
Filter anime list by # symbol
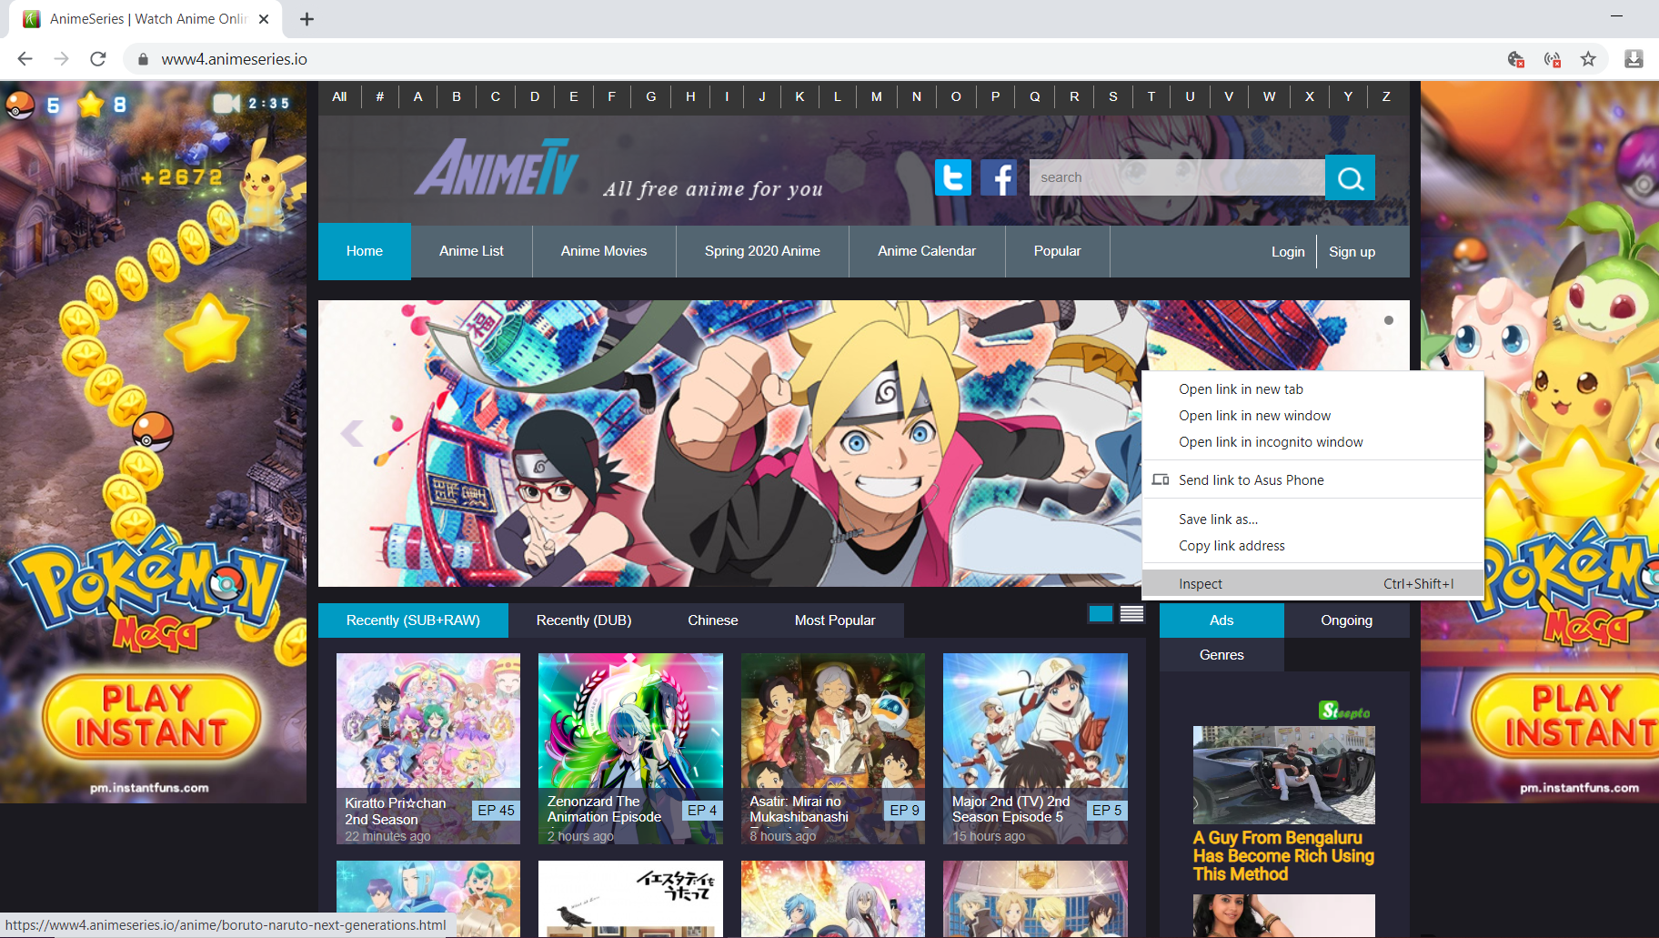(379, 96)
